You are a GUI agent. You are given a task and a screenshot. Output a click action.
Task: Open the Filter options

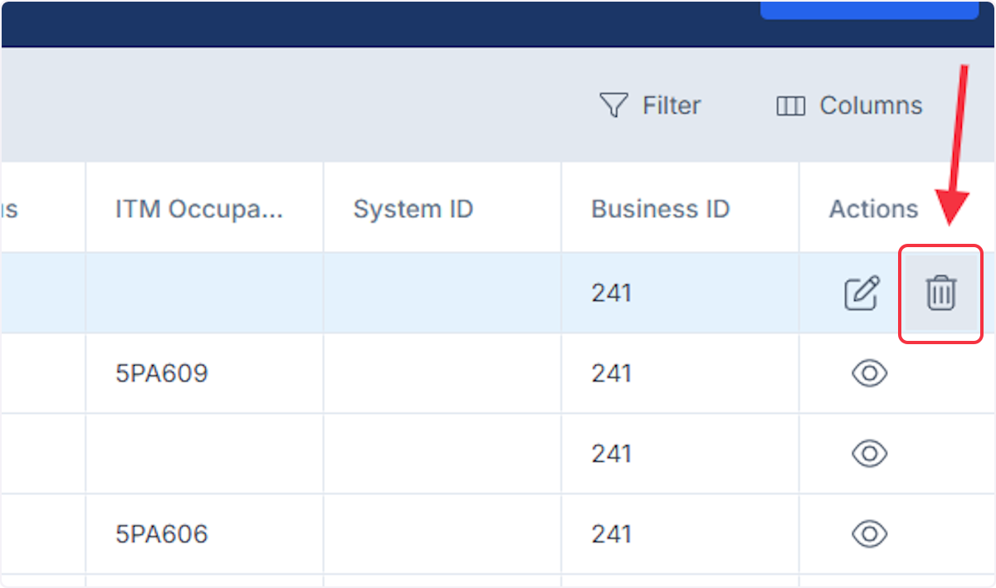click(x=650, y=105)
